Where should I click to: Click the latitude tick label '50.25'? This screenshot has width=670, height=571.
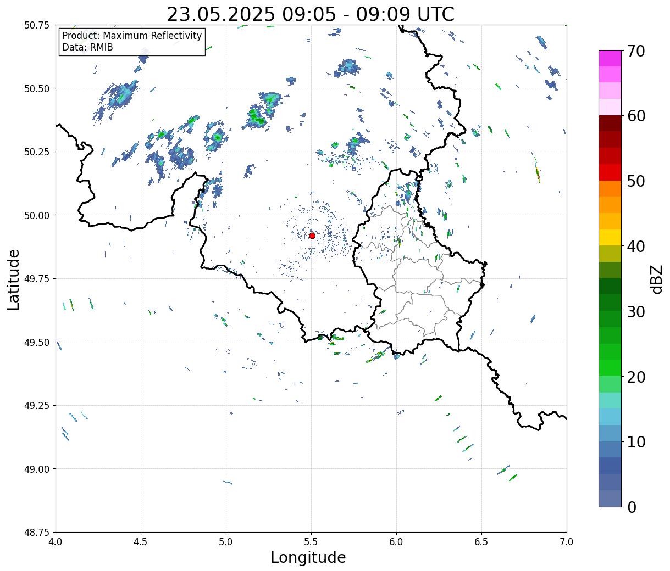pyautogui.click(x=36, y=152)
